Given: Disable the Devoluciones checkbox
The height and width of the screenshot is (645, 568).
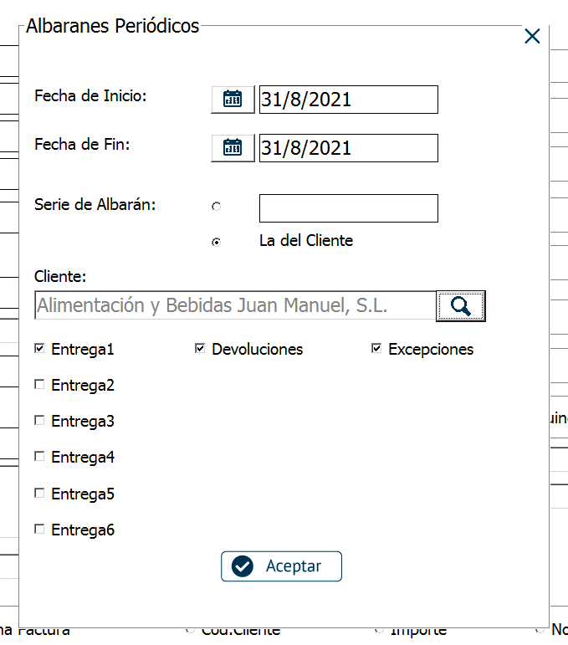Looking at the screenshot, I should [x=200, y=348].
